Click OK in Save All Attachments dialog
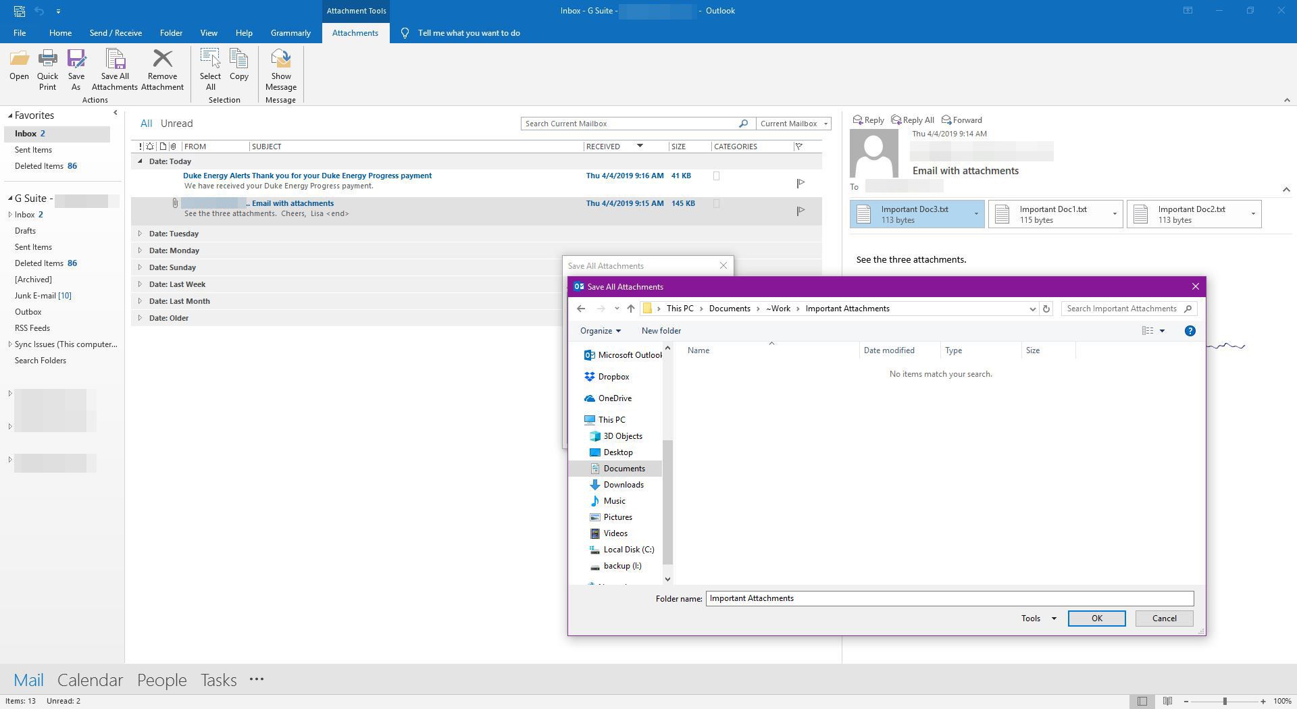The width and height of the screenshot is (1297, 709). 1096,619
